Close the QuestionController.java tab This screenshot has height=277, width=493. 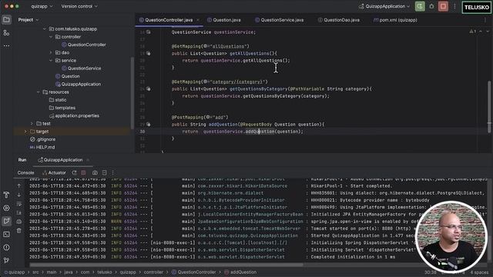coord(198,20)
